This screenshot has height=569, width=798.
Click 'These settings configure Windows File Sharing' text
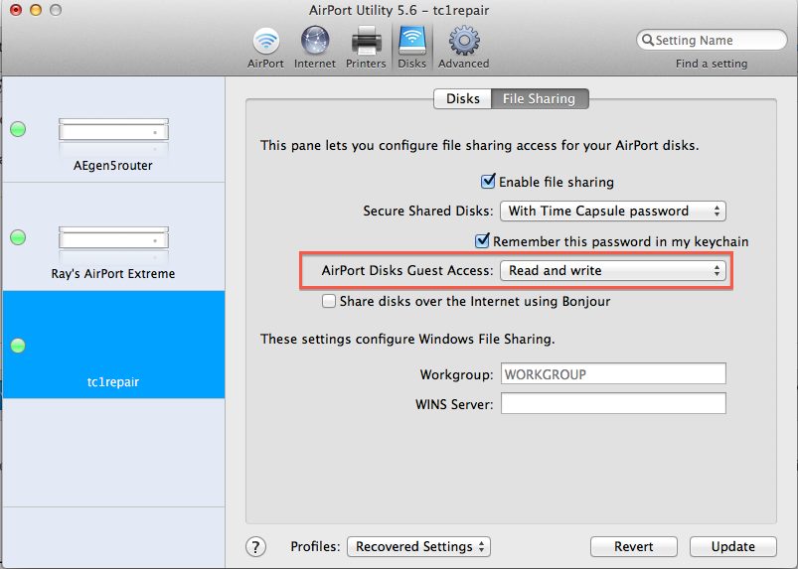coord(407,340)
